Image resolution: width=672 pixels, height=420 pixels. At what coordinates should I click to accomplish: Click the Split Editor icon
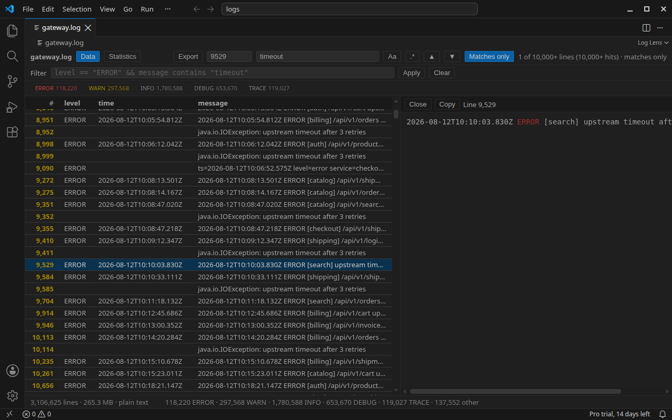click(x=646, y=28)
